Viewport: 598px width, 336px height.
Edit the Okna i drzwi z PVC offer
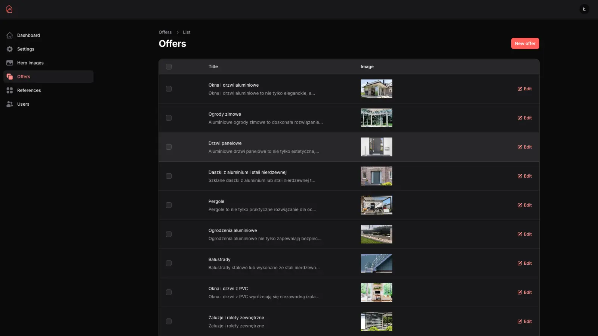pyautogui.click(x=525, y=292)
